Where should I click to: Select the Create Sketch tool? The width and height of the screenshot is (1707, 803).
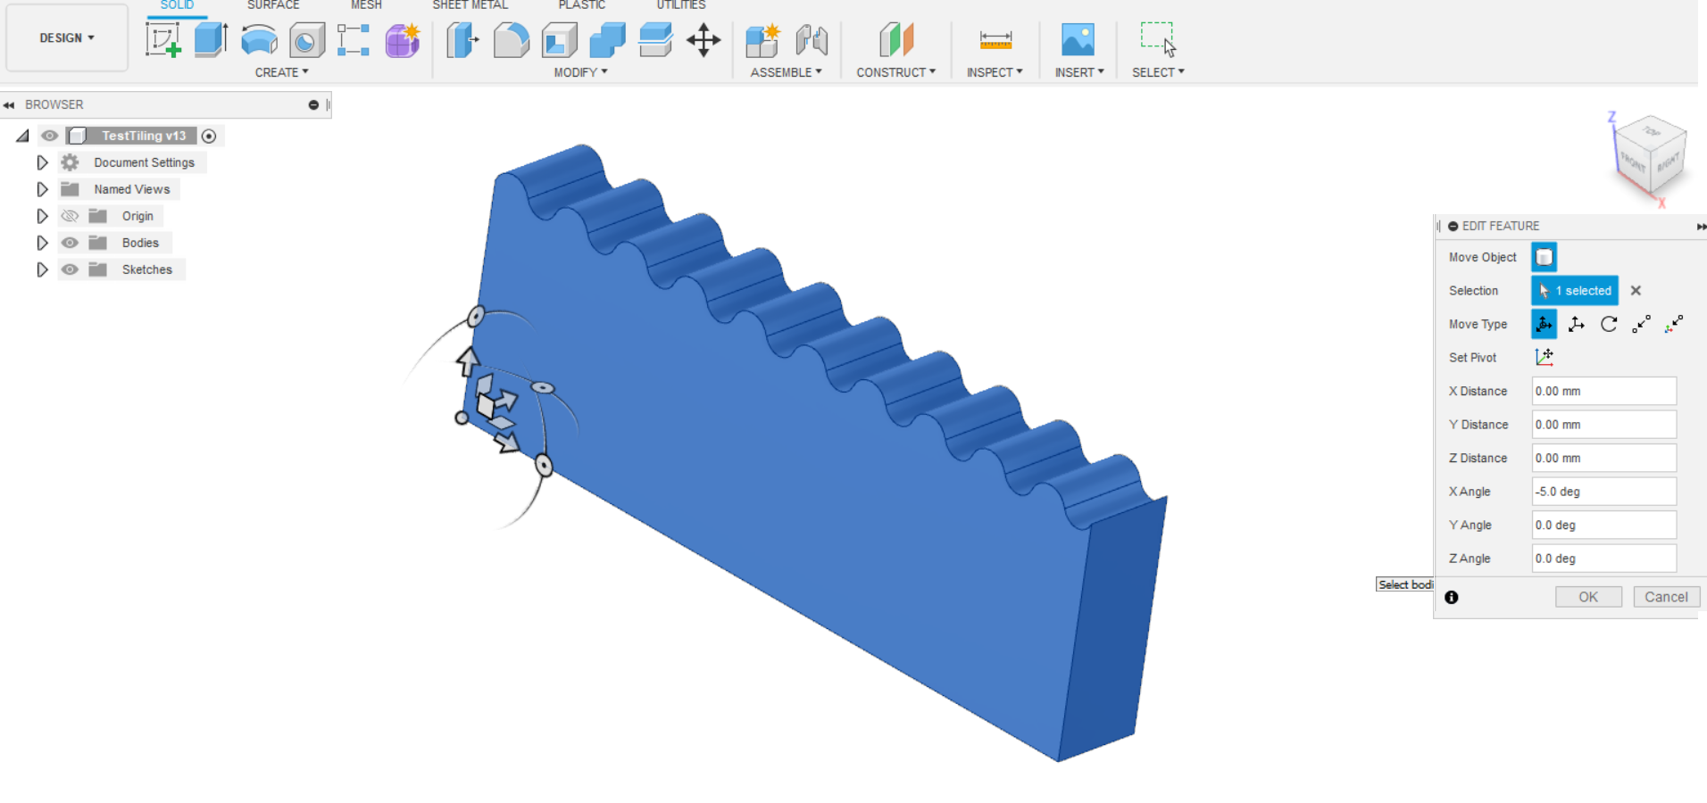click(x=163, y=40)
